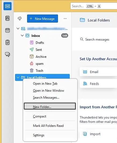This screenshot has height=143, width=117.
Task: Collapse the Inbox folder chevron
Action: pos(22,35)
